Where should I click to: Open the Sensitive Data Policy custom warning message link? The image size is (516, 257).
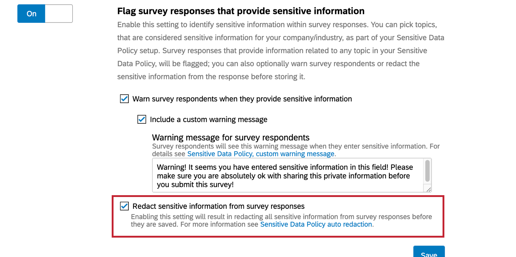pos(260,154)
